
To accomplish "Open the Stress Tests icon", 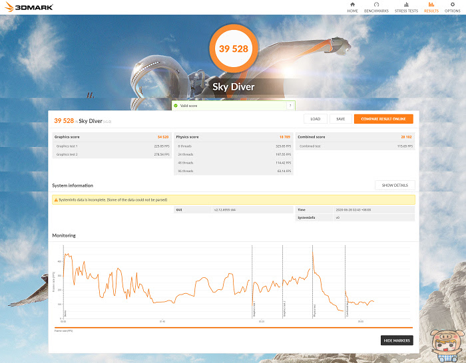I will click(x=406, y=5).
